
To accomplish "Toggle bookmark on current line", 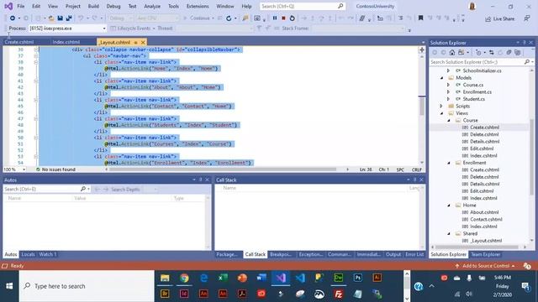I will pos(420,18).
